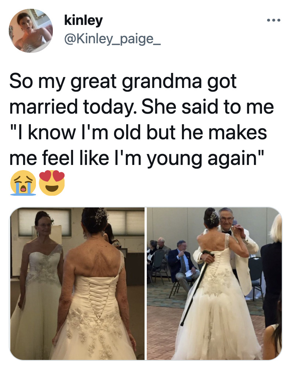The height and width of the screenshot is (368, 295).
Task: Open the @Kinley_paige_ handle link
Action: point(113,39)
